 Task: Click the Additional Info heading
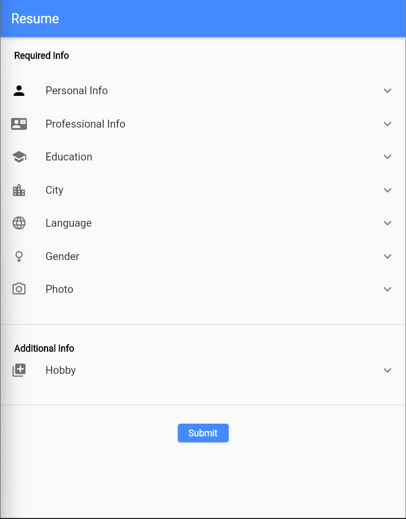click(44, 348)
